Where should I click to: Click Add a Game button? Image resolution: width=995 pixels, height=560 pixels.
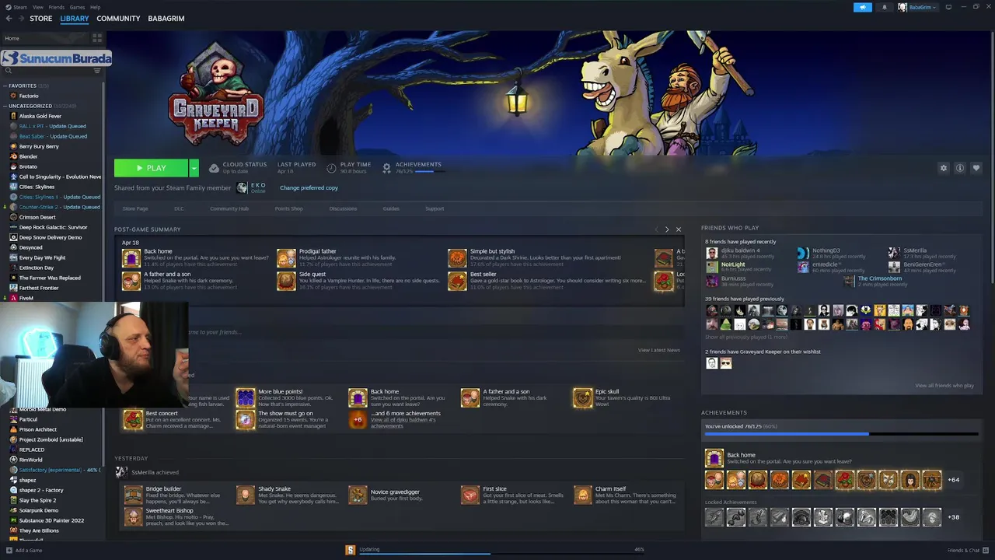[x=23, y=550]
